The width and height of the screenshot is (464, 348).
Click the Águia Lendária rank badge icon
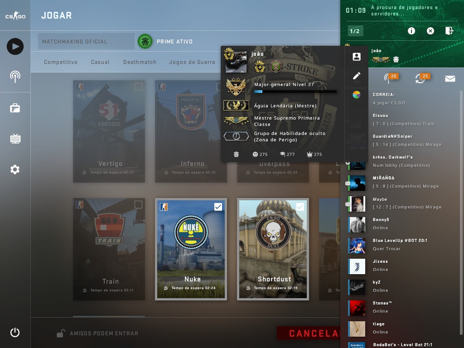(236, 105)
